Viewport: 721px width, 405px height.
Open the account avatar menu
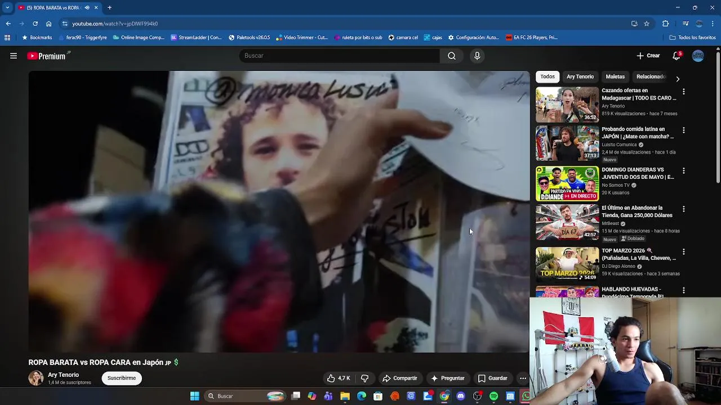(x=698, y=56)
